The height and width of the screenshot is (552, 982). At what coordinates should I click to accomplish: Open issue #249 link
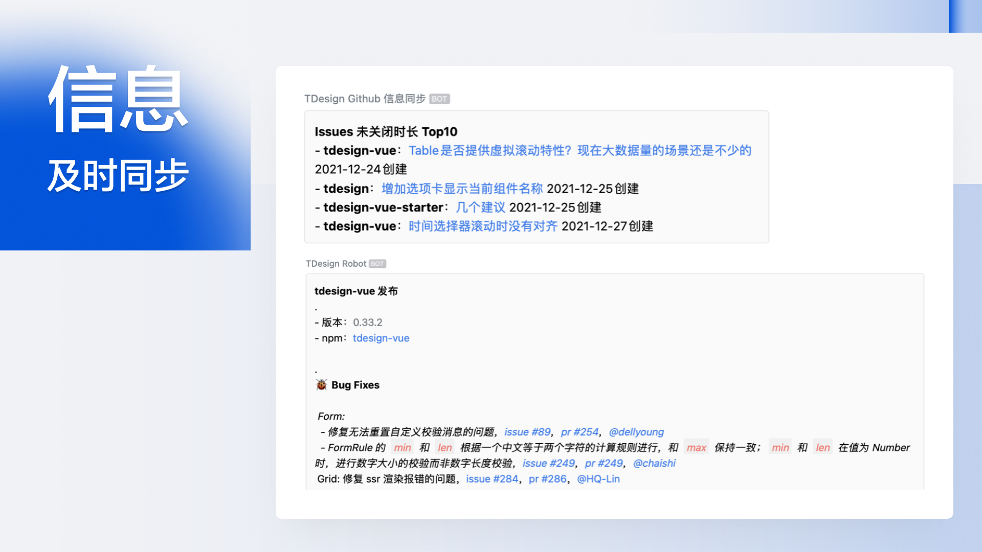pos(548,463)
